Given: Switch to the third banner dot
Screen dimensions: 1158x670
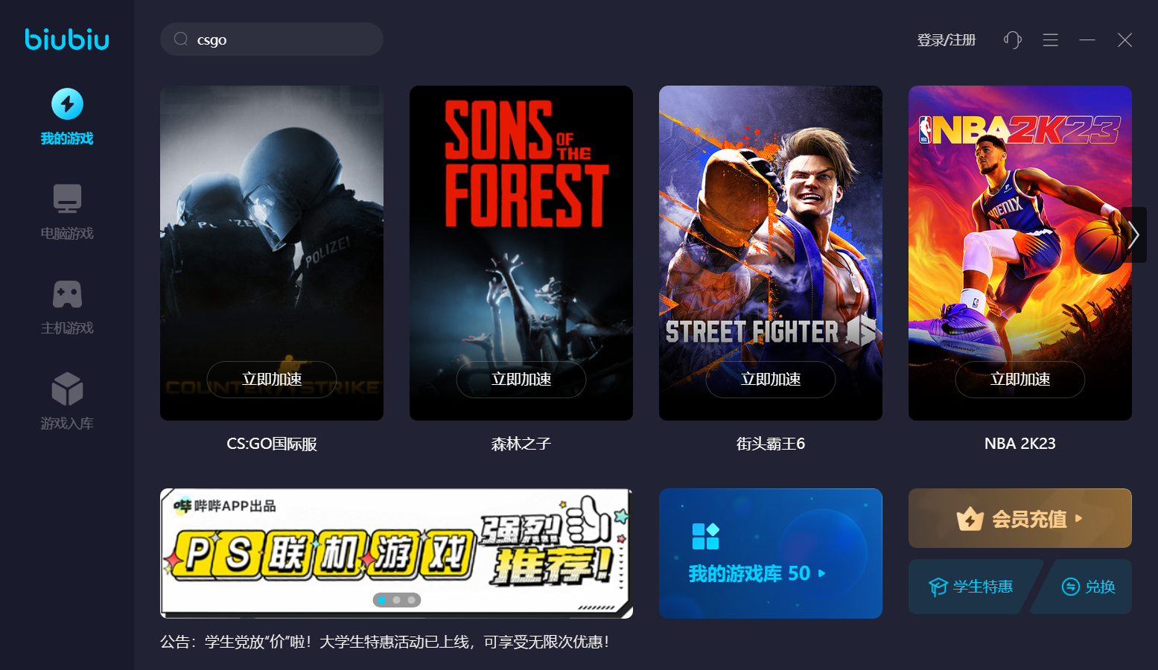Looking at the screenshot, I should point(411,600).
